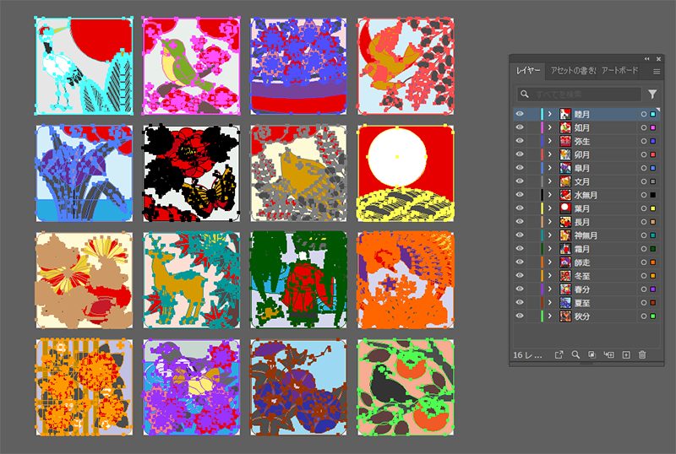Hide the 睦月 layer

pos(520,114)
